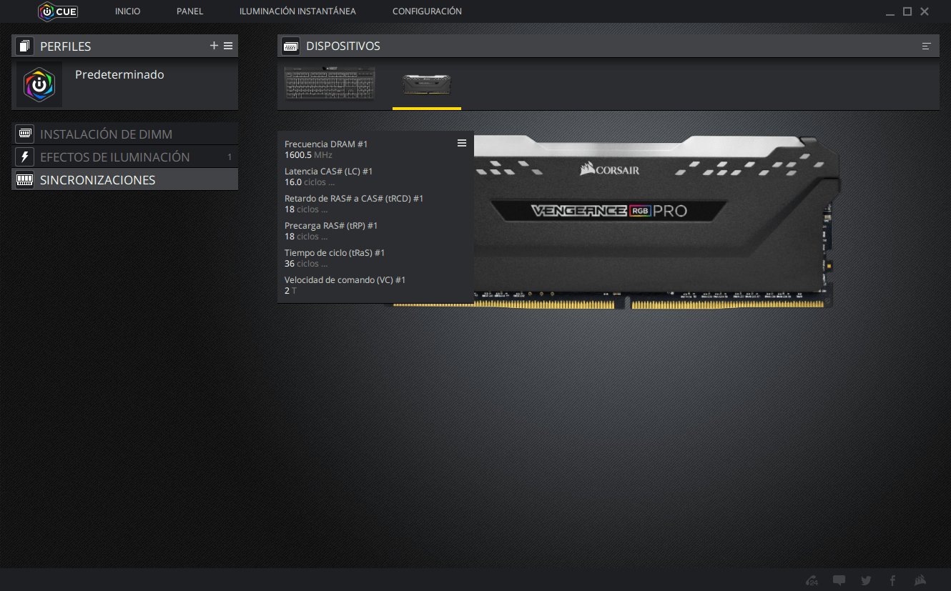The width and height of the screenshot is (951, 591).
Task: Click the Corsair sails logo in footer
Action: point(920,580)
